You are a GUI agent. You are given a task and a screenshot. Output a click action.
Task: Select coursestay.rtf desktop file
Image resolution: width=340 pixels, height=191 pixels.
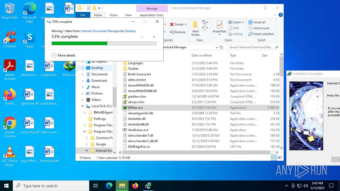point(29,126)
